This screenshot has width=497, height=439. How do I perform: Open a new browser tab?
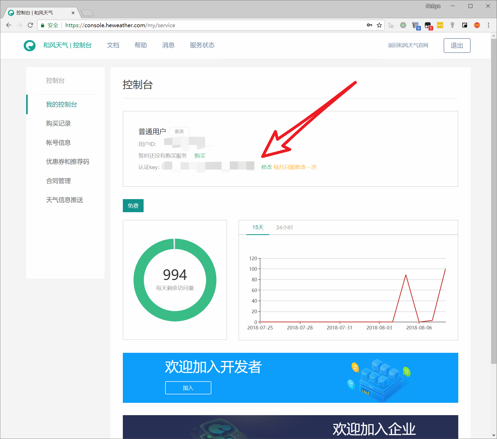coord(87,13)
